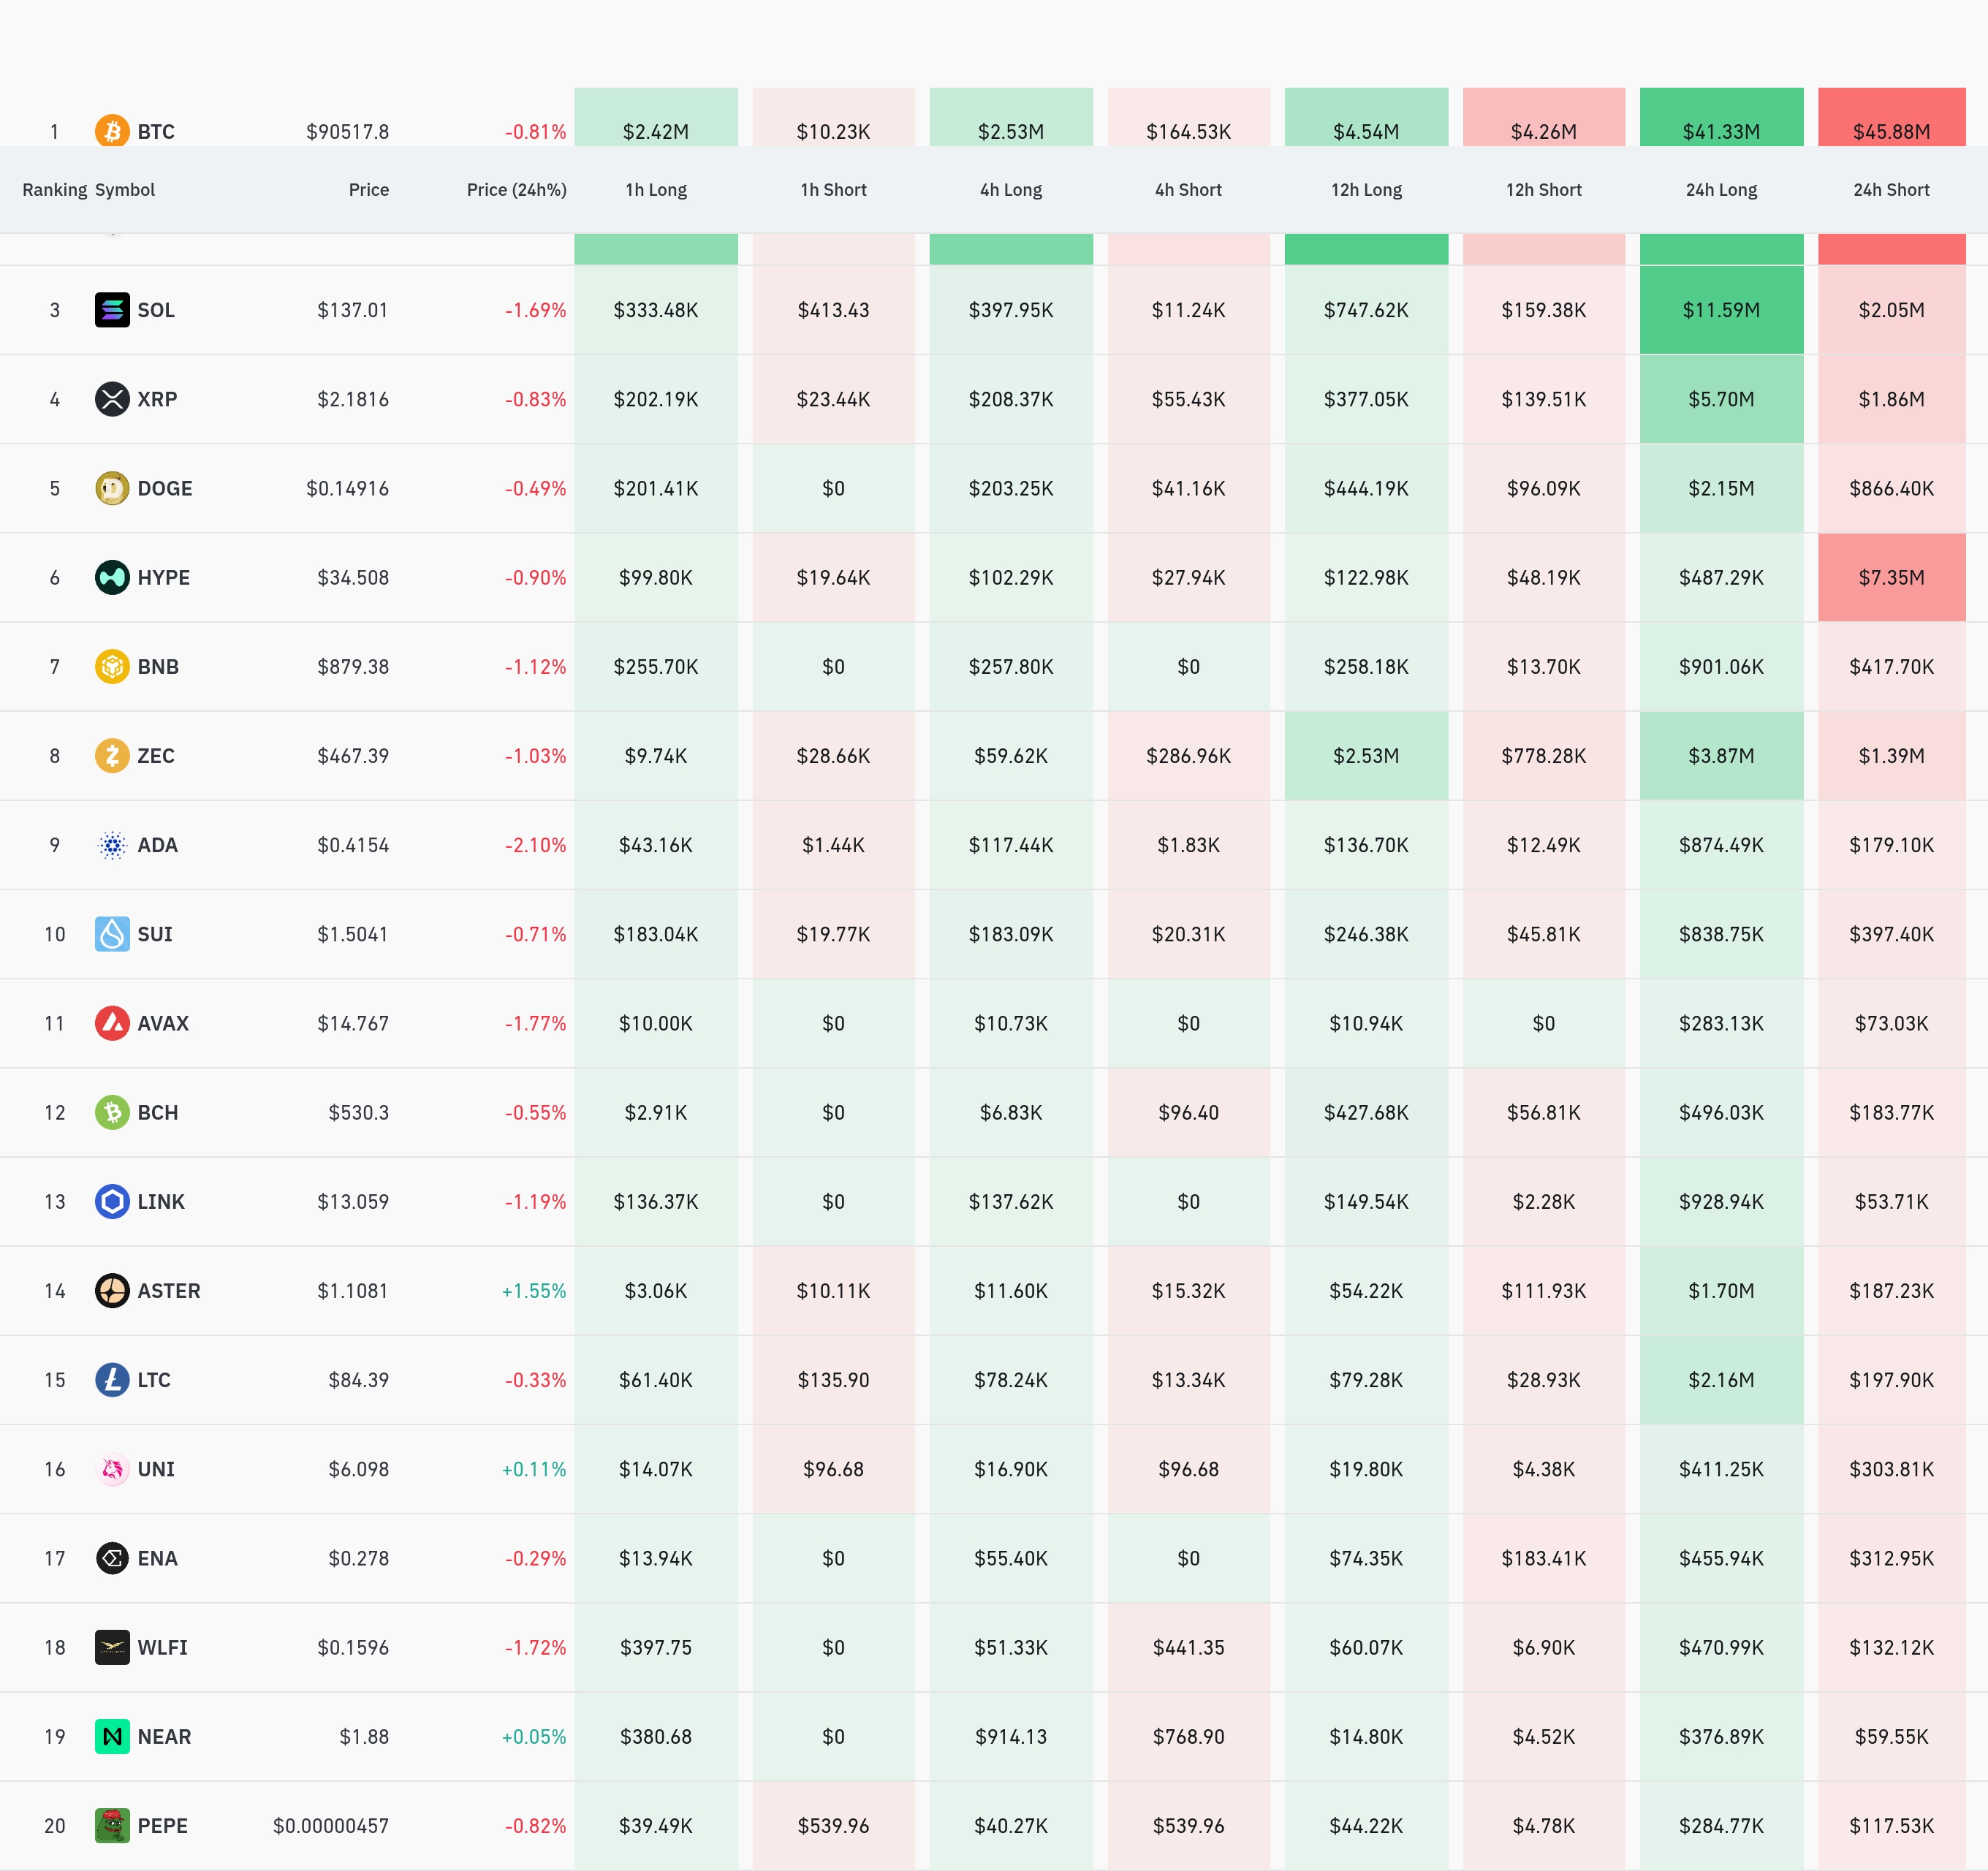Open the LTC symbol link
Viewport: 1988px width, 1871px height.
[154, 1379]
